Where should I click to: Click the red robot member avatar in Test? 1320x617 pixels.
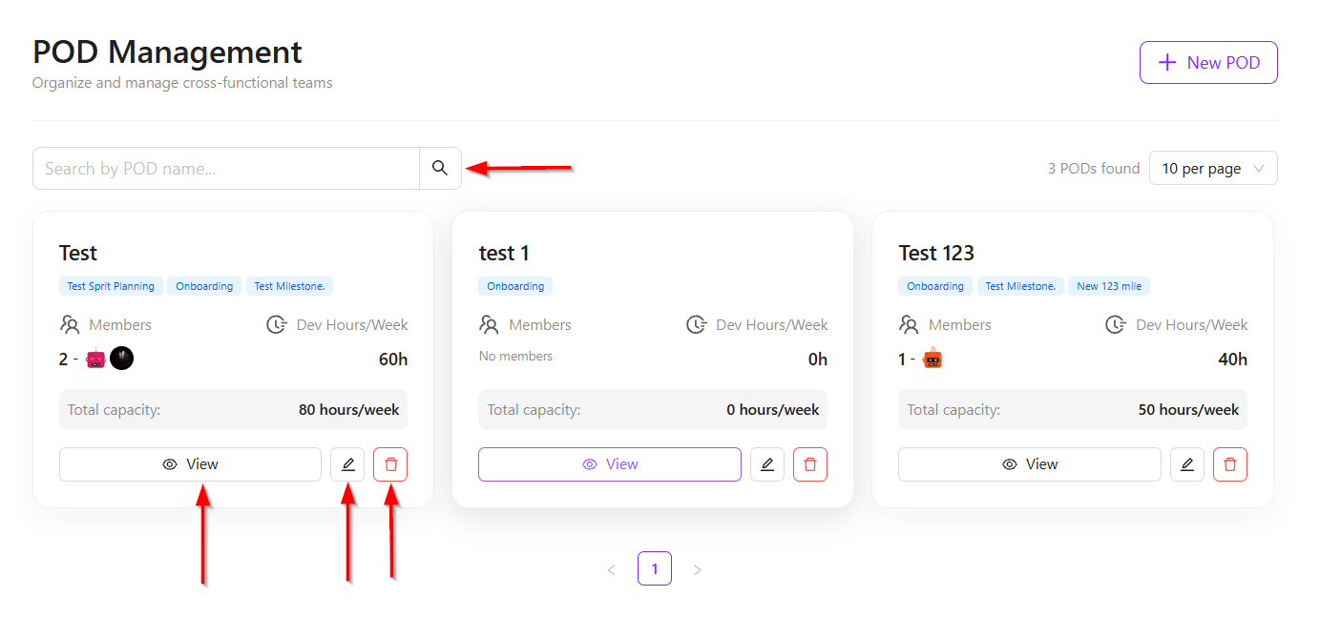(x=95, y=359)
